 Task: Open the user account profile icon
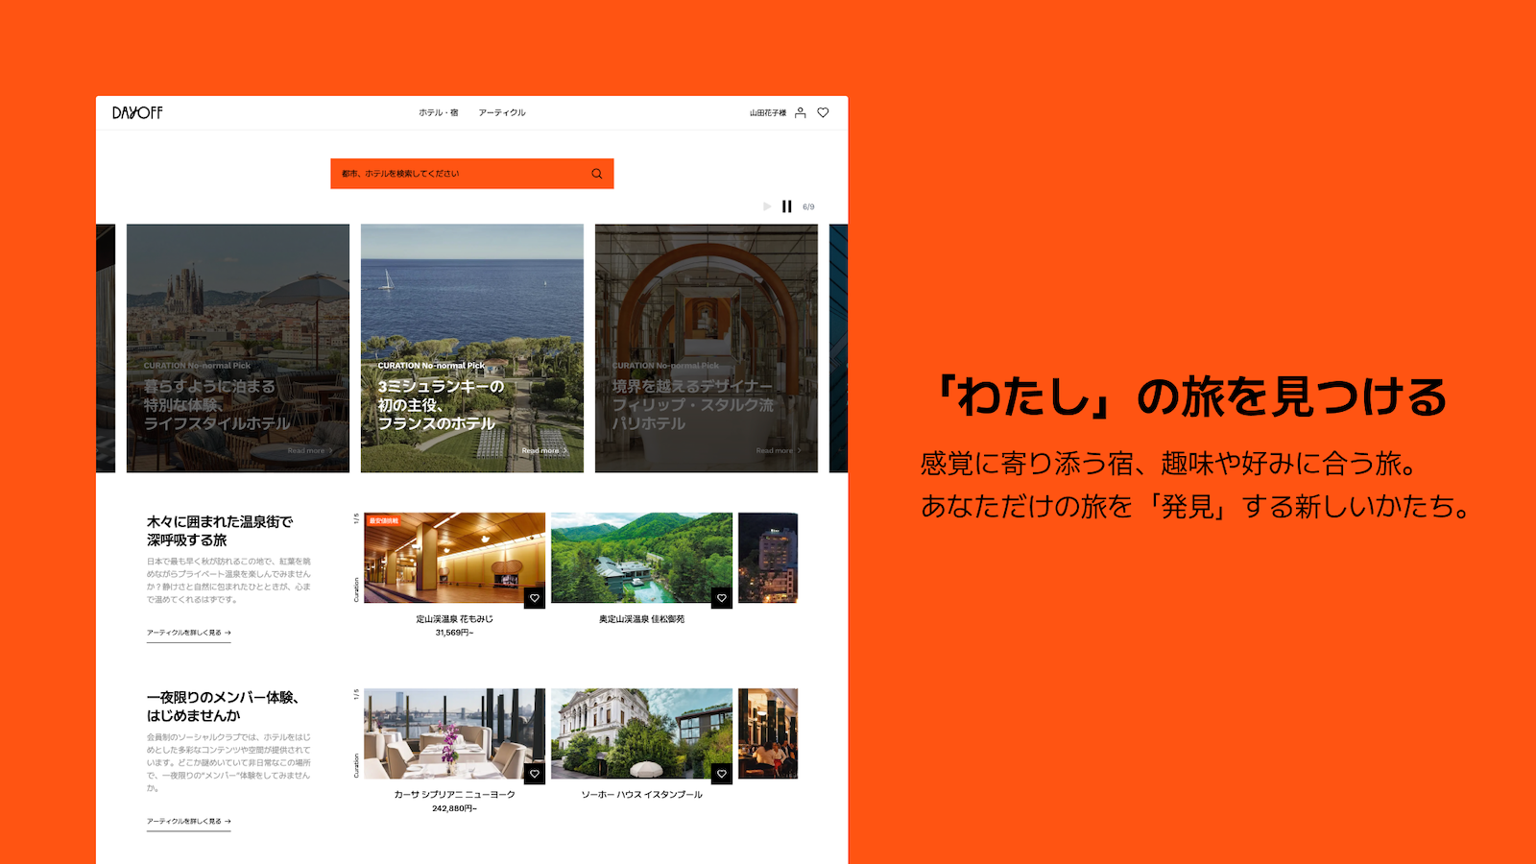(x=801, y=113)
